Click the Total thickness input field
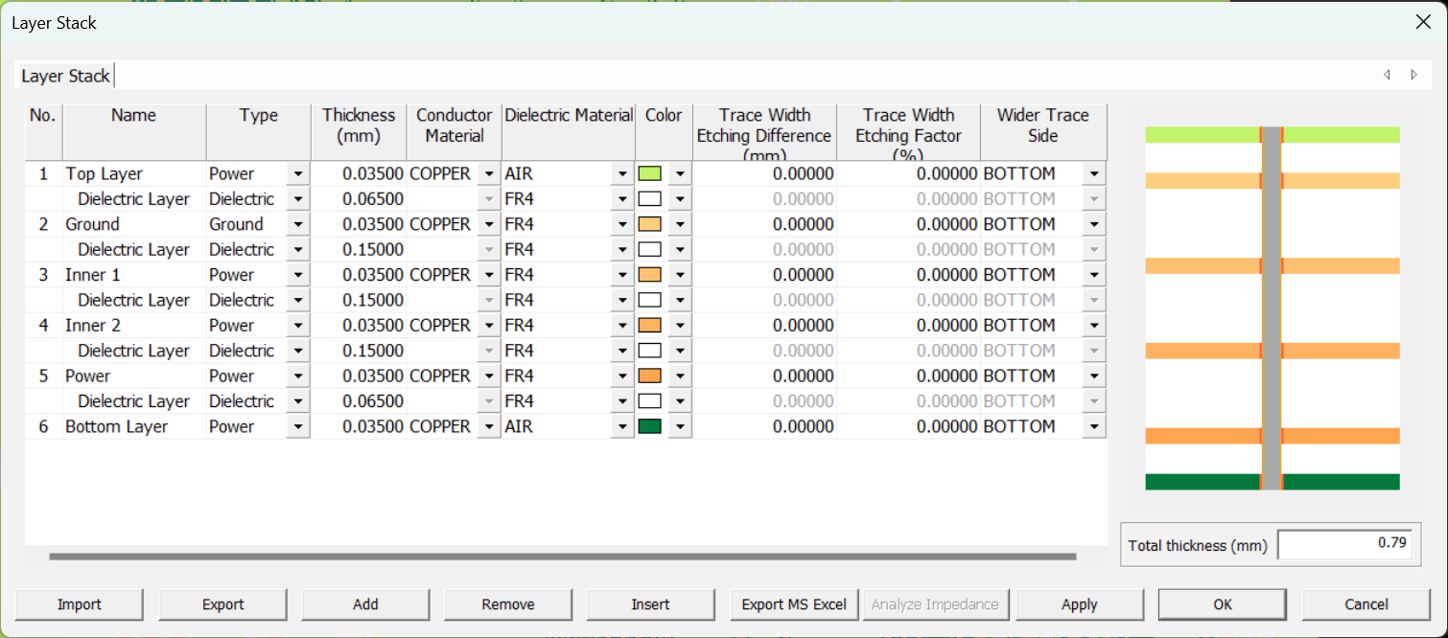Viewport: 1448px width, 638px height. point(1344,544)
